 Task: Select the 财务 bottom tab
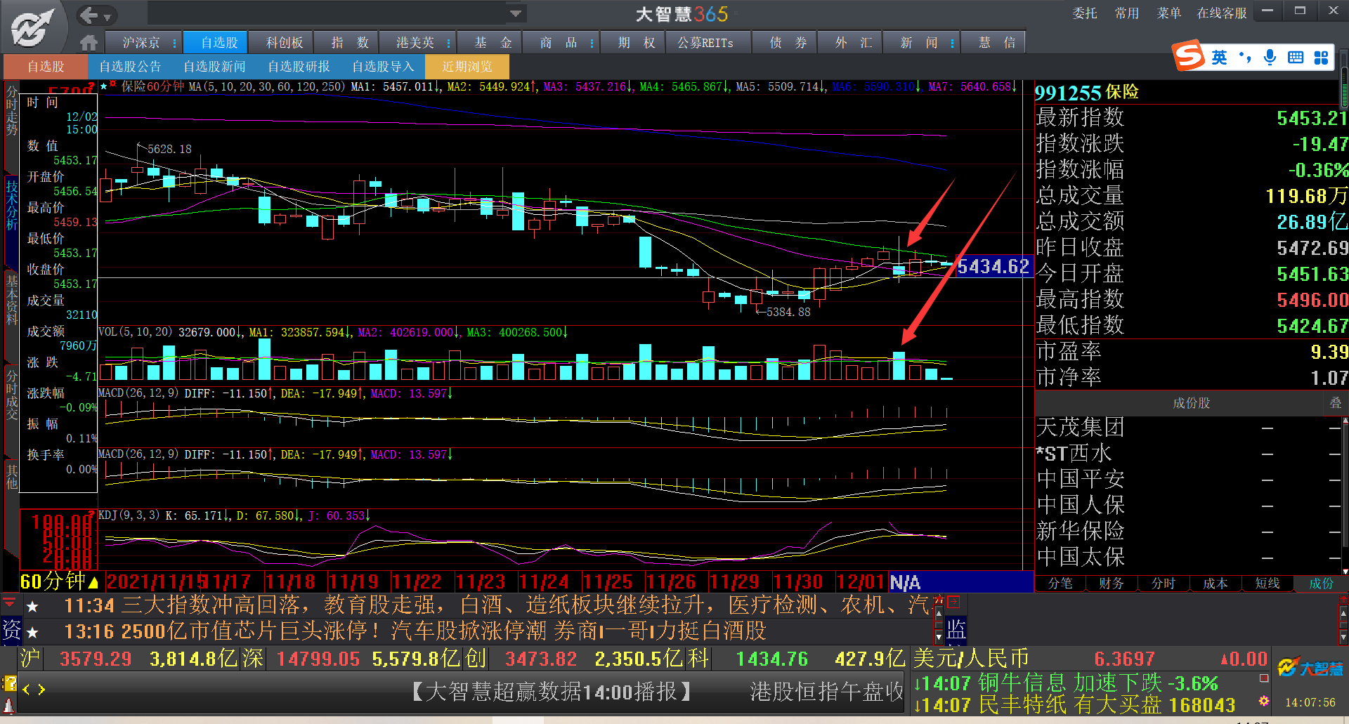tap(1112, 583)
